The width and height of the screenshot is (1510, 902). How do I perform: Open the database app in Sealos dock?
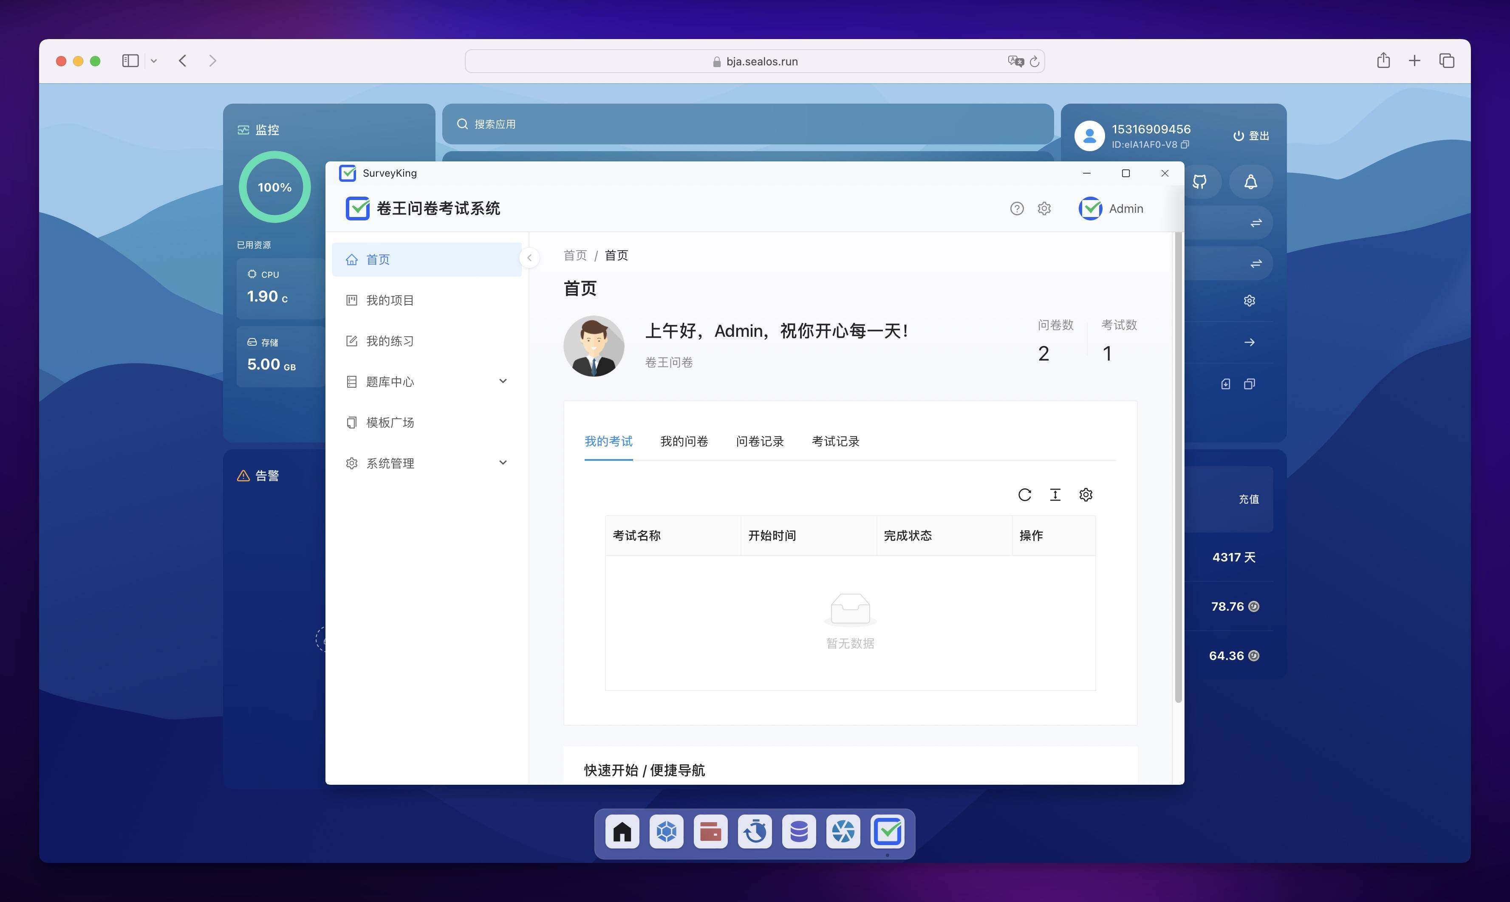tap(799, 832)
